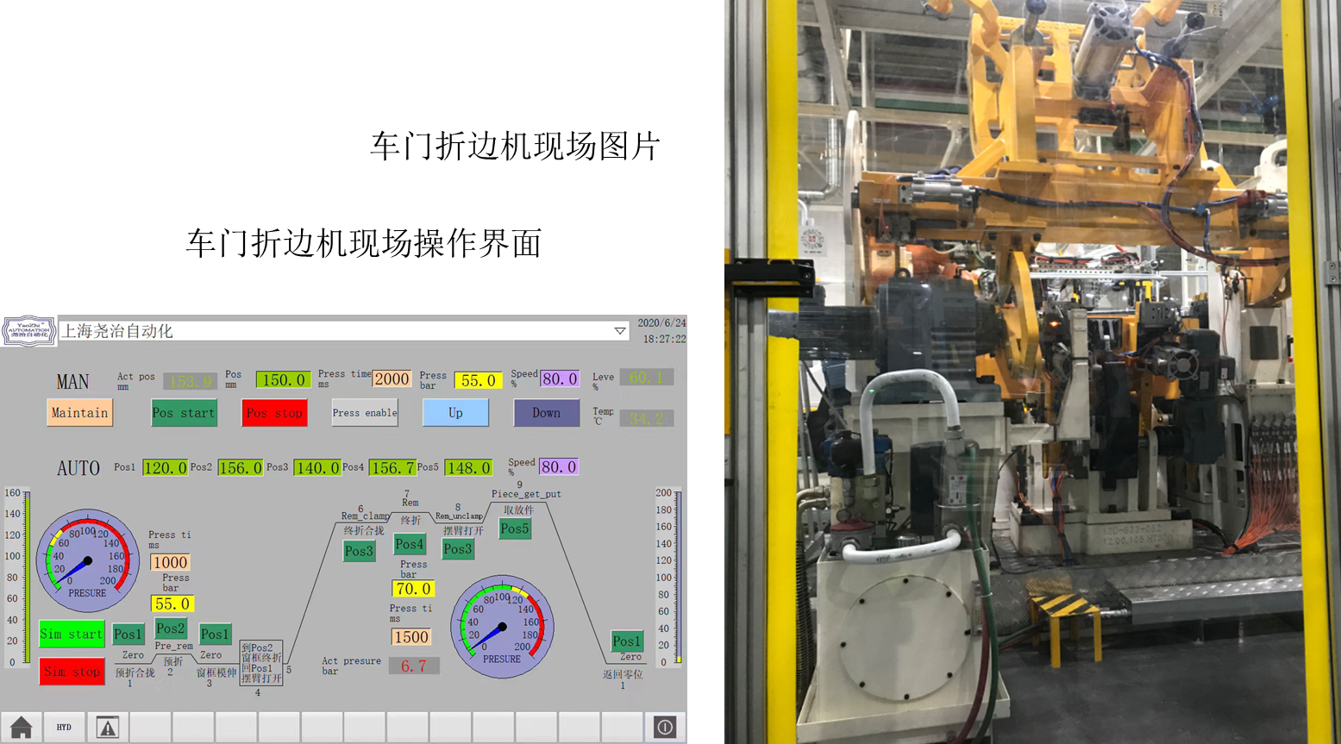The height and width of the screenshot is (744, 1341).
Task: Click the left pressure gauge dial
Action: (87, 560)
